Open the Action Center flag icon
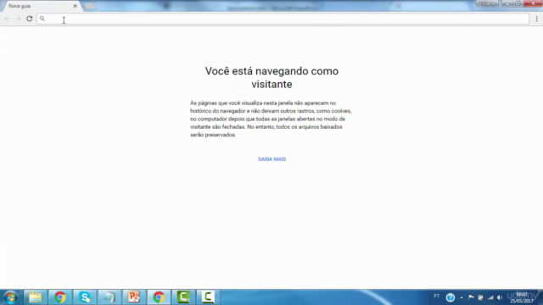The width and height of the screenshot is (543, 305). [471, 297]
